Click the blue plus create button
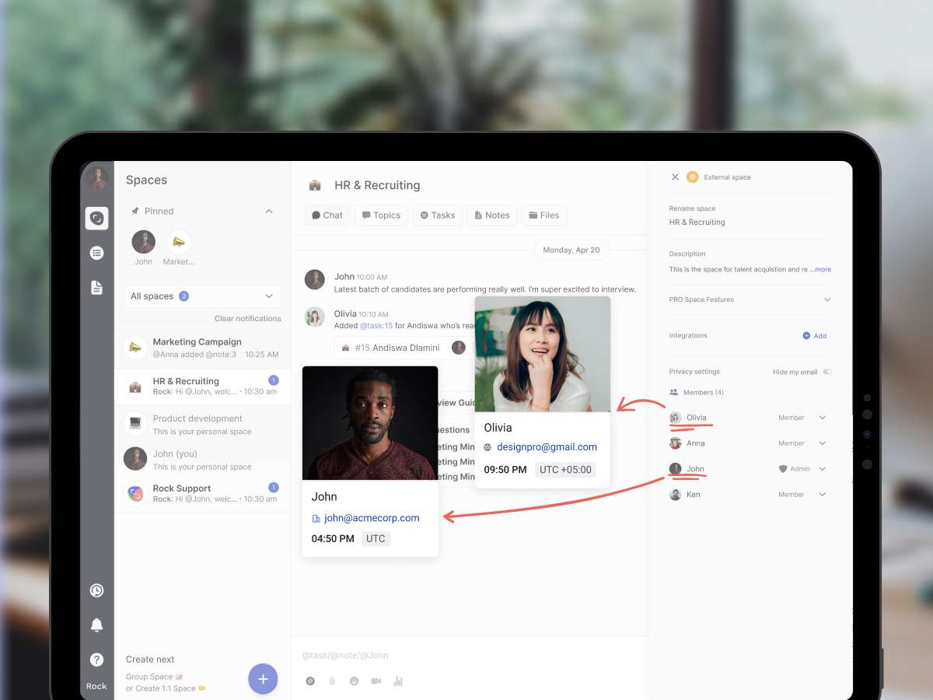This screenshot has height=700, width=933. point(263,678)
